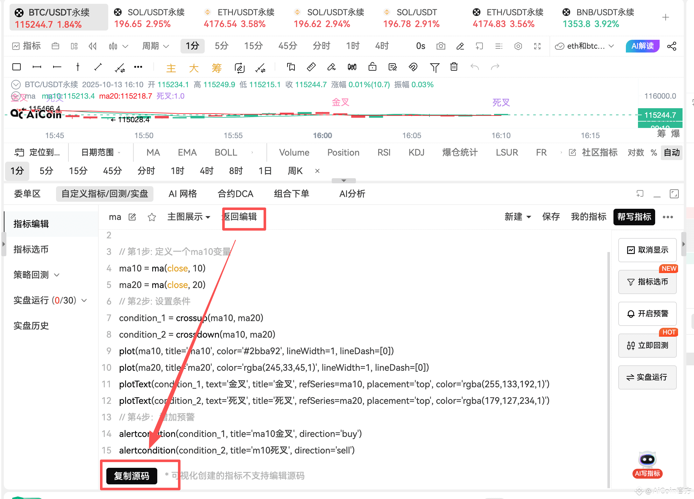This screenshot has height=499, width=694.
Task: Toggle 对数 log scale
Action: click(636, 152)
